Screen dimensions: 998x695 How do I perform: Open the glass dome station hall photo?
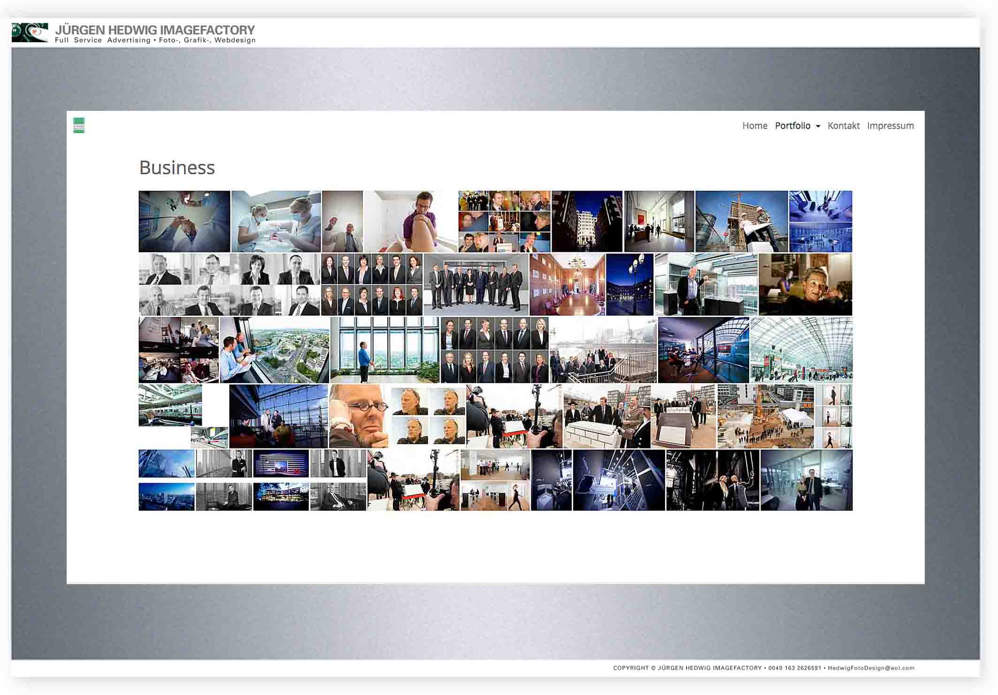[801, 350]
